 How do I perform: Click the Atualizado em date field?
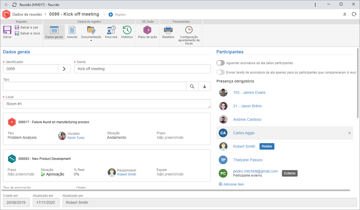46,202
